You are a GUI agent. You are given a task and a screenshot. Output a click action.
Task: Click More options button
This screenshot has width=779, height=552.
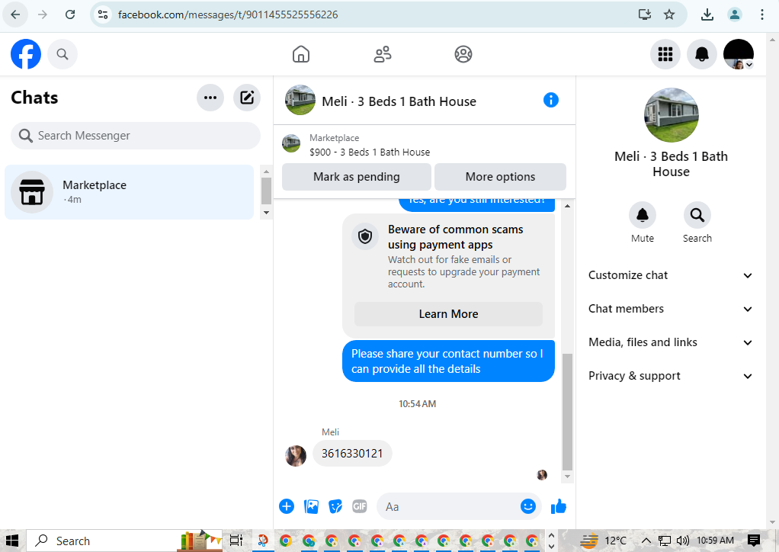coord(500,177)
